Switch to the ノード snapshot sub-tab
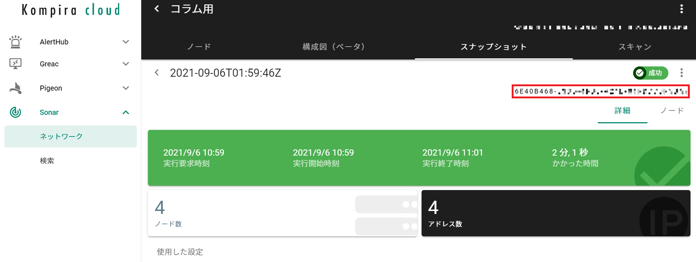696x262 pixels. pos(672,111)
